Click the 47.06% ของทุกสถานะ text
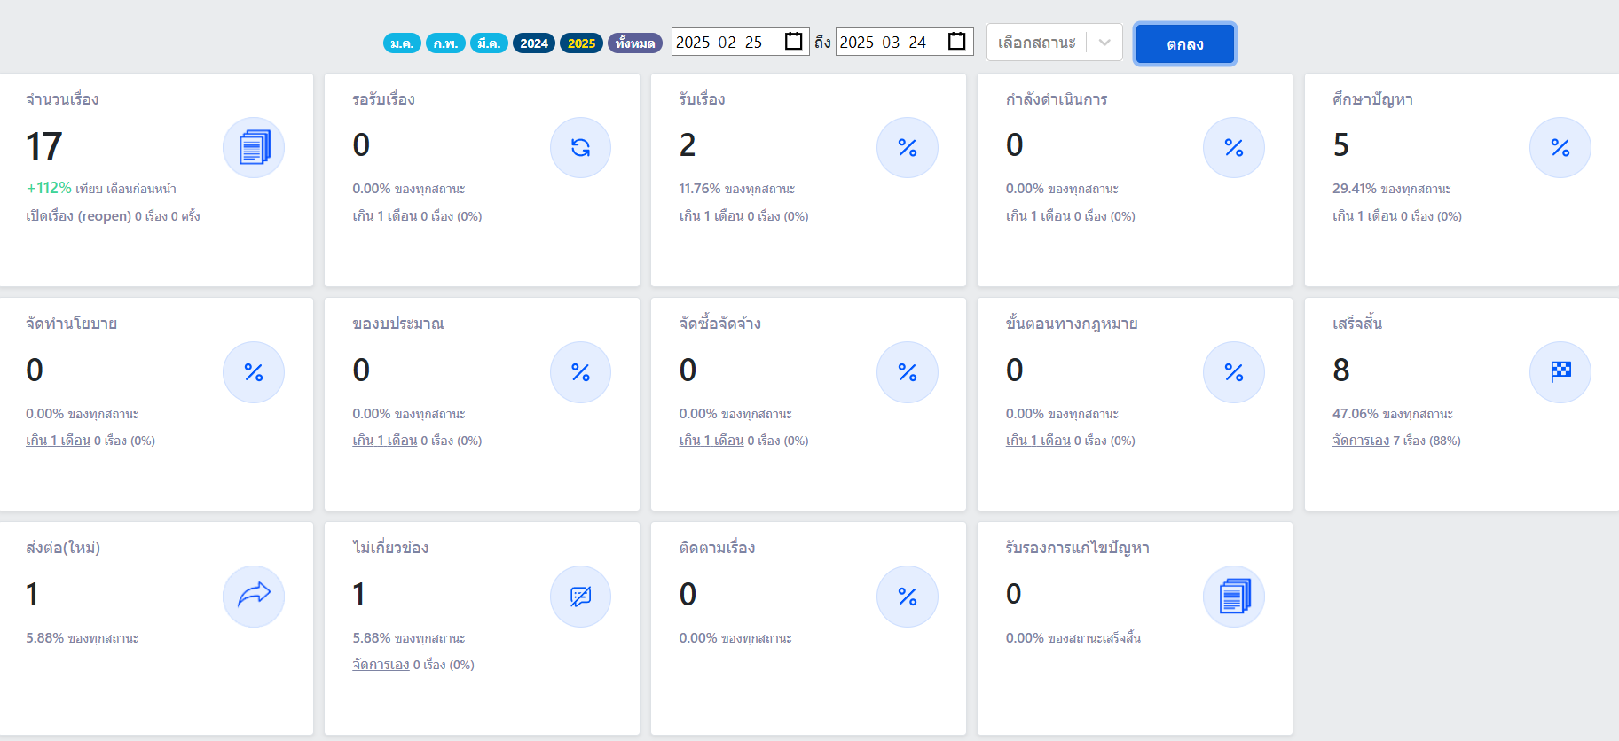Image resolution: width=1619 pixels, height=741 pixels. click(x=1392, y=414)
